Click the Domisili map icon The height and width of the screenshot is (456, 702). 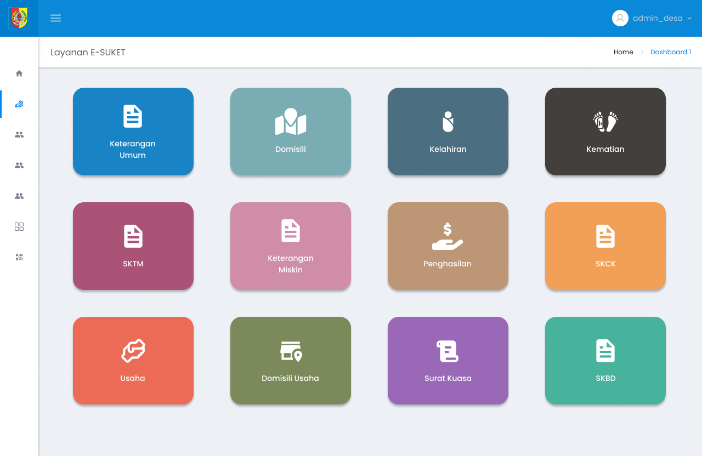[x=291, y=122]
